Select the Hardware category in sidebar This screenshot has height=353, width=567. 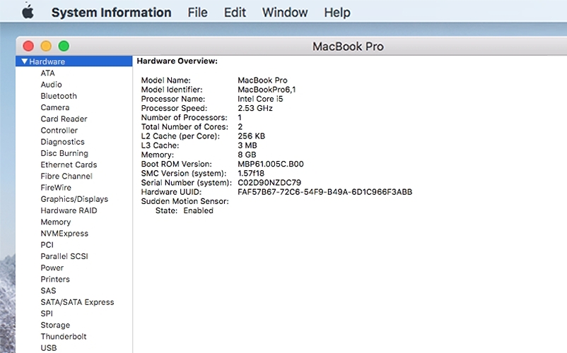[x=74, y=61]
